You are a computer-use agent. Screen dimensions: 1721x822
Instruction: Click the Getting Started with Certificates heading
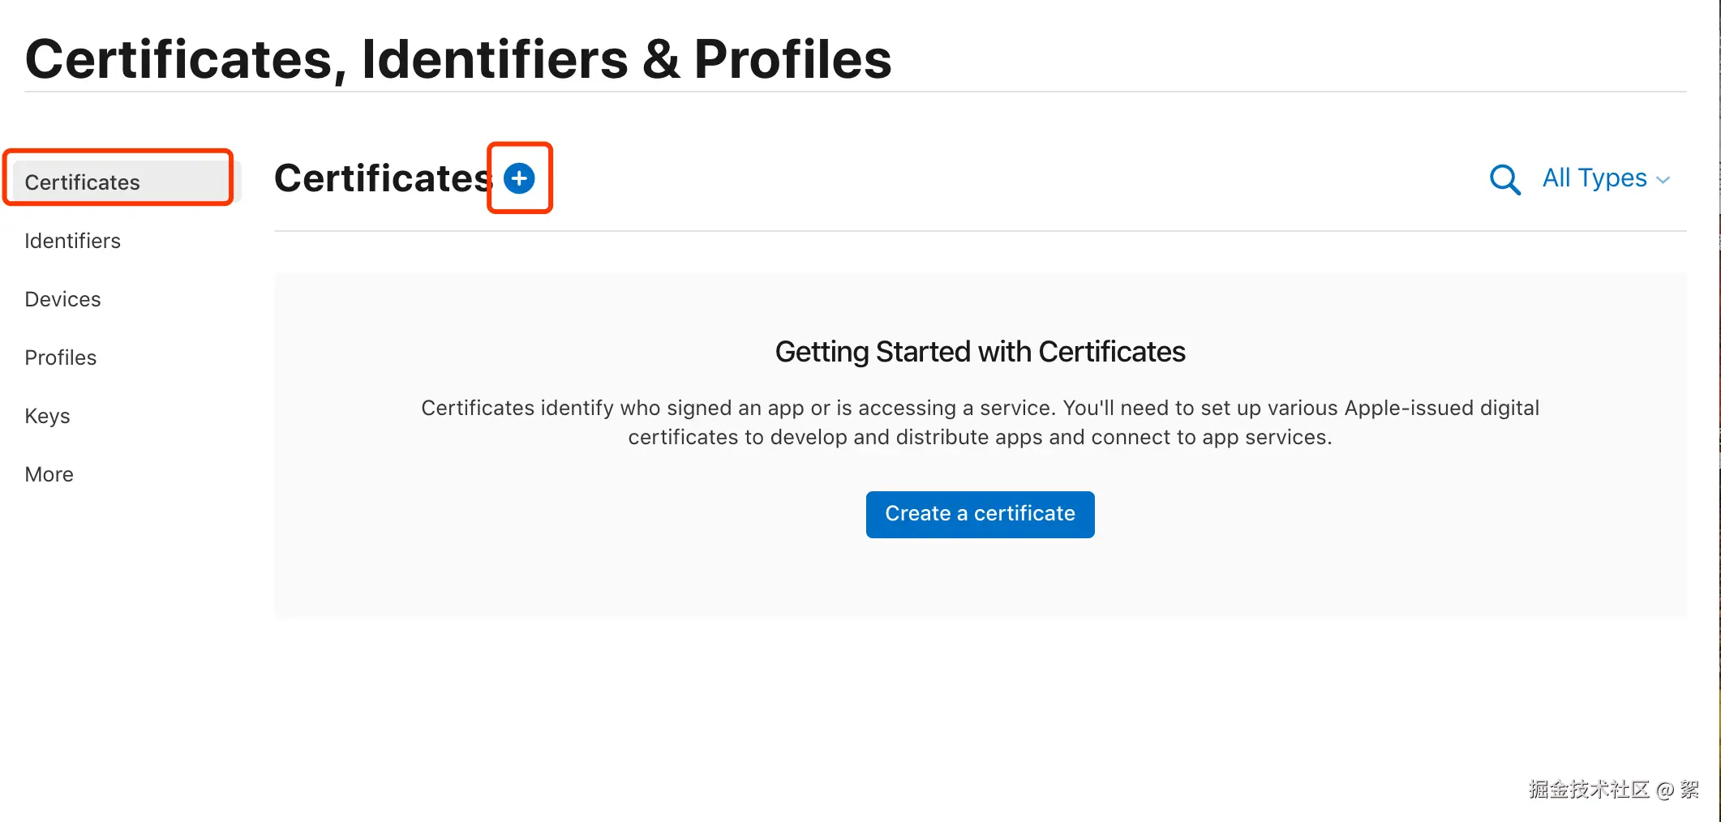click(x=980, y=352)
